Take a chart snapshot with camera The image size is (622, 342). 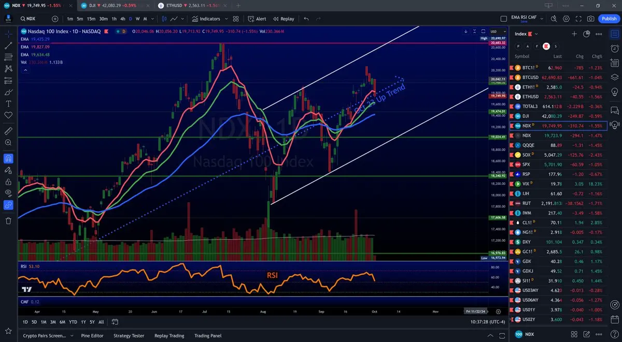[x=591, y=19]
